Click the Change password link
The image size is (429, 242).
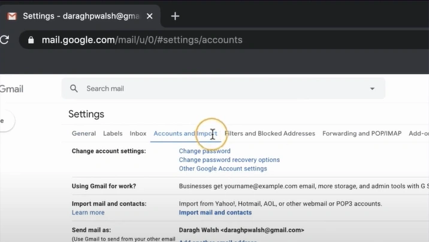pyautogui.click(x=205, y=151)
